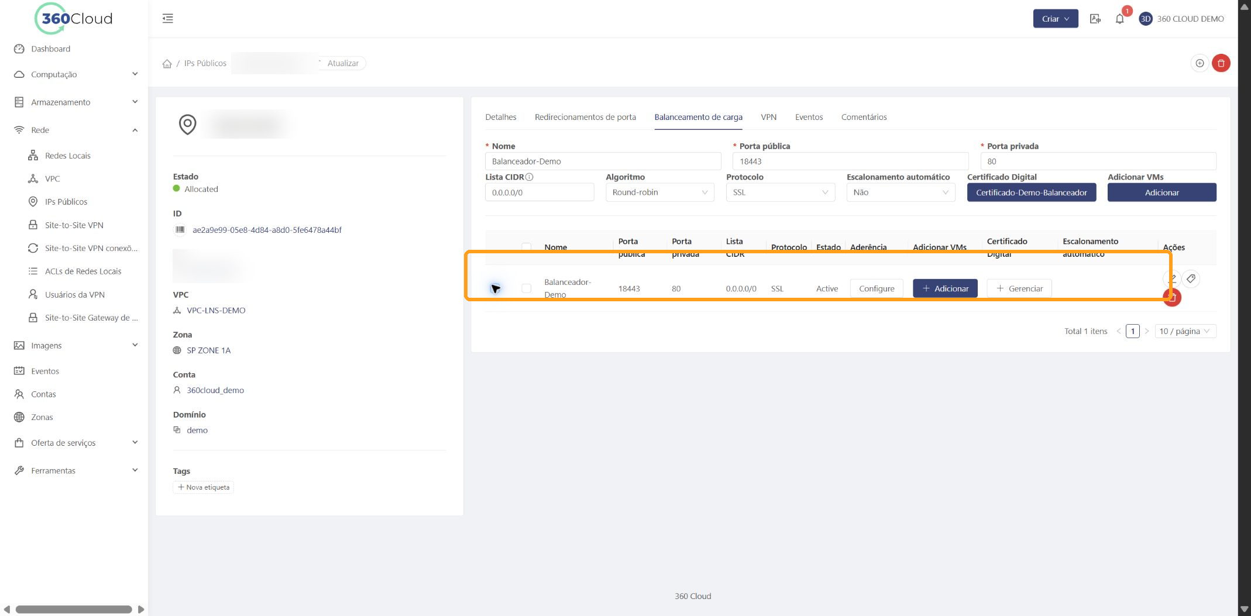Screen dimensions: 1251x616
Task: Expand the Computação sidebar menu
Action: point(76,74)
